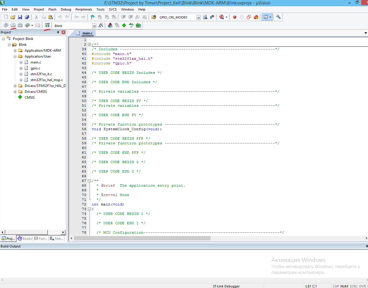Click Manage Project Items colored blocks icon
Image resolution: width=368 pixels, height=288 pixels.
pyautogui.click(x=110, y=25)
